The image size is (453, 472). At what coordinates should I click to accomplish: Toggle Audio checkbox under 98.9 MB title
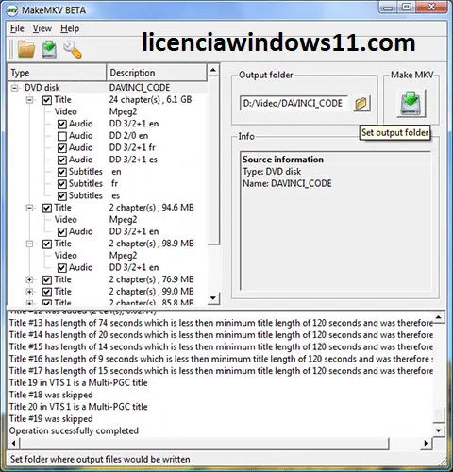coord(62,268)
